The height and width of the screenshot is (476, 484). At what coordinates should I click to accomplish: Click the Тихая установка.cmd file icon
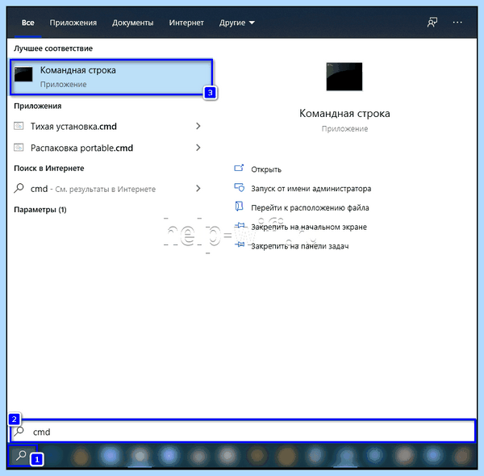click(x=19, y=126)
